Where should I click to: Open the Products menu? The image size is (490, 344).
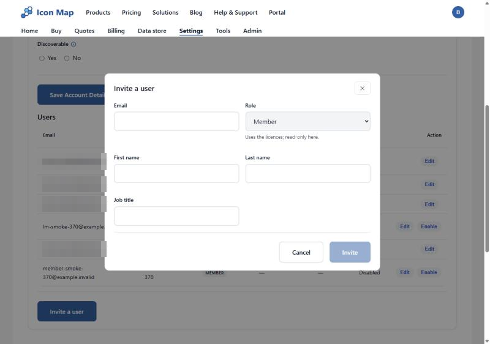[x=98, y=12]
